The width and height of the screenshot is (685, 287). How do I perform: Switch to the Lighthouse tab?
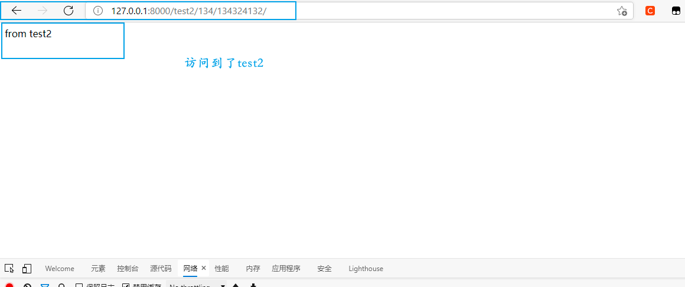coord(366,269)
